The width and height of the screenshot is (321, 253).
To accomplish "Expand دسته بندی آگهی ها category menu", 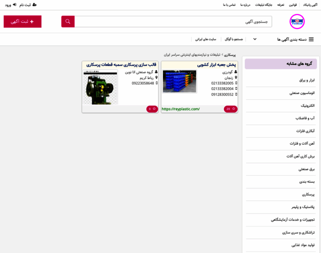I will coord(291,39).
